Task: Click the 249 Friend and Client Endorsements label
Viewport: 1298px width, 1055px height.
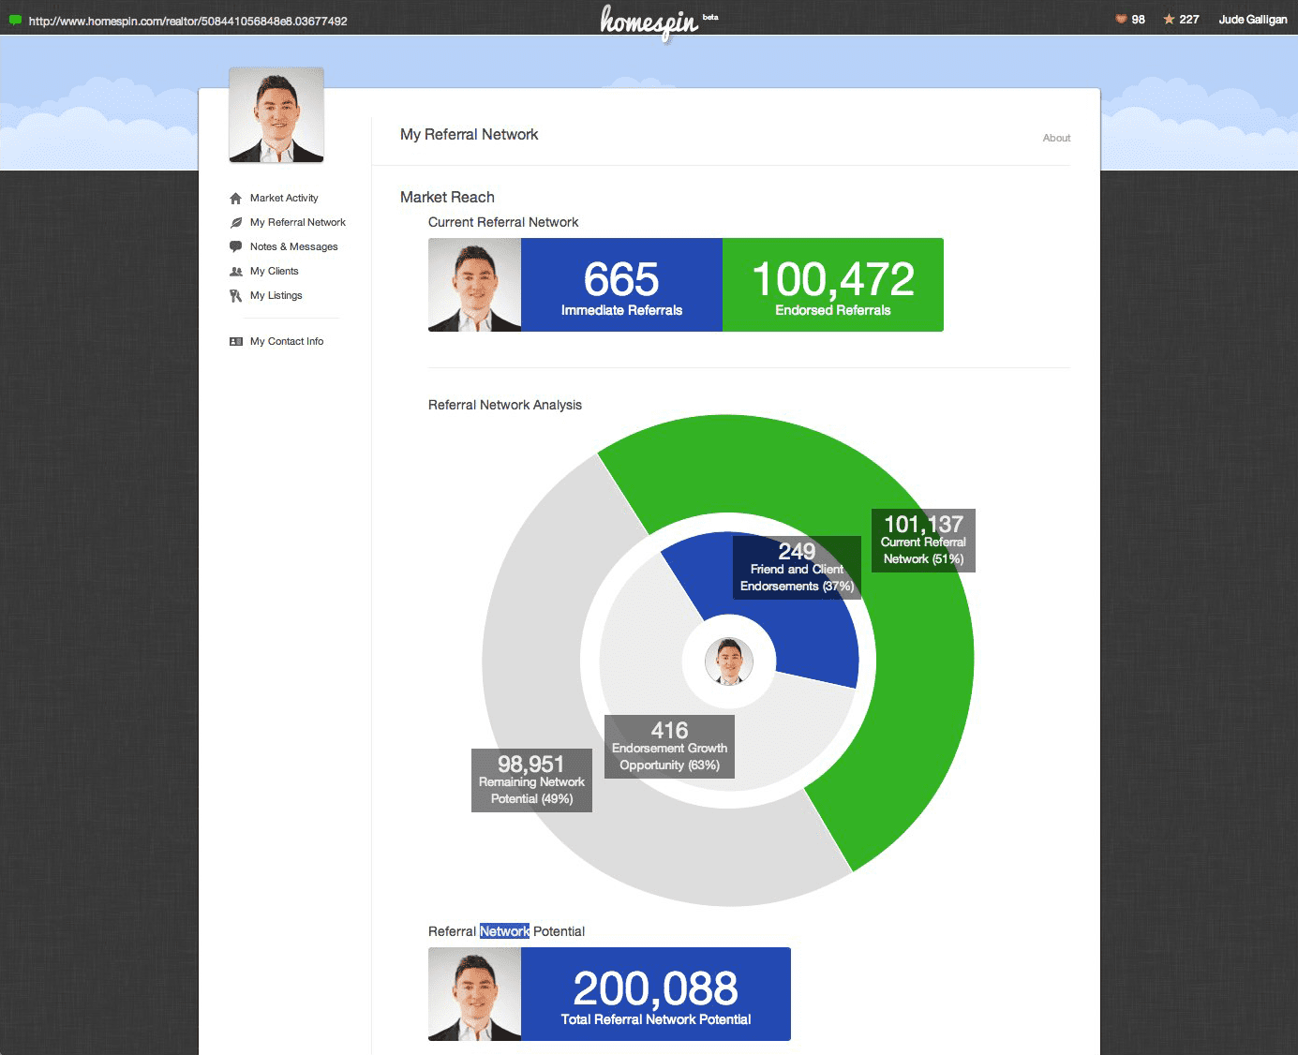Action: [797, 567]
